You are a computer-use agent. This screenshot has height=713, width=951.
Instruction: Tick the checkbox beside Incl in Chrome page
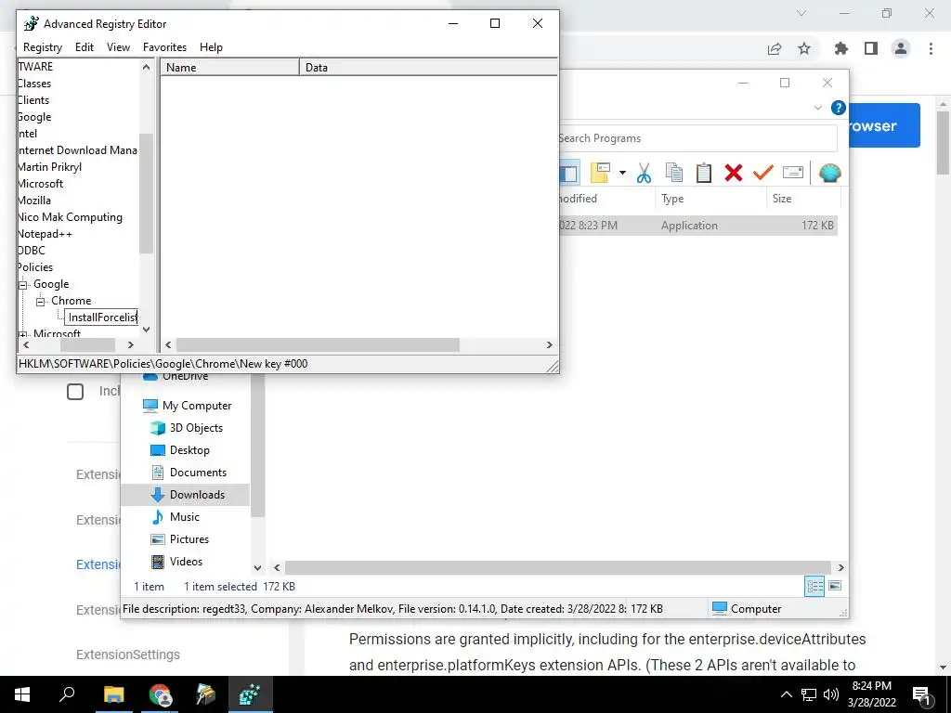75,392
